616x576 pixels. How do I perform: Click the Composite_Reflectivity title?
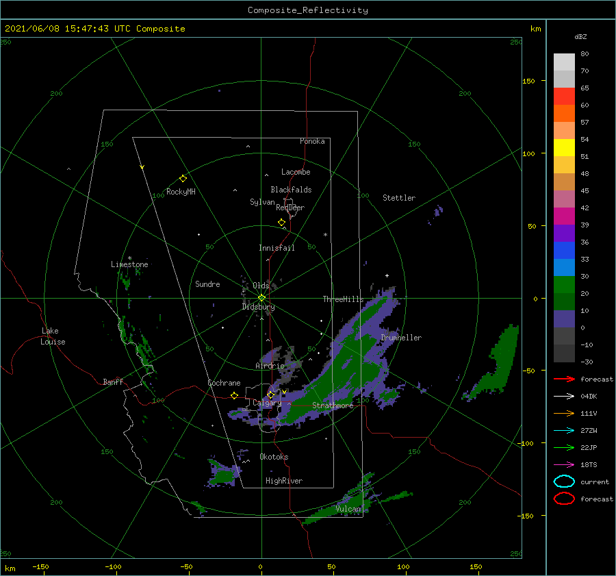click(308, 10)
